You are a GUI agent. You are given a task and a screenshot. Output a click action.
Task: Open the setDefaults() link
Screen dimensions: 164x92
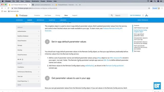pos(89,66)
